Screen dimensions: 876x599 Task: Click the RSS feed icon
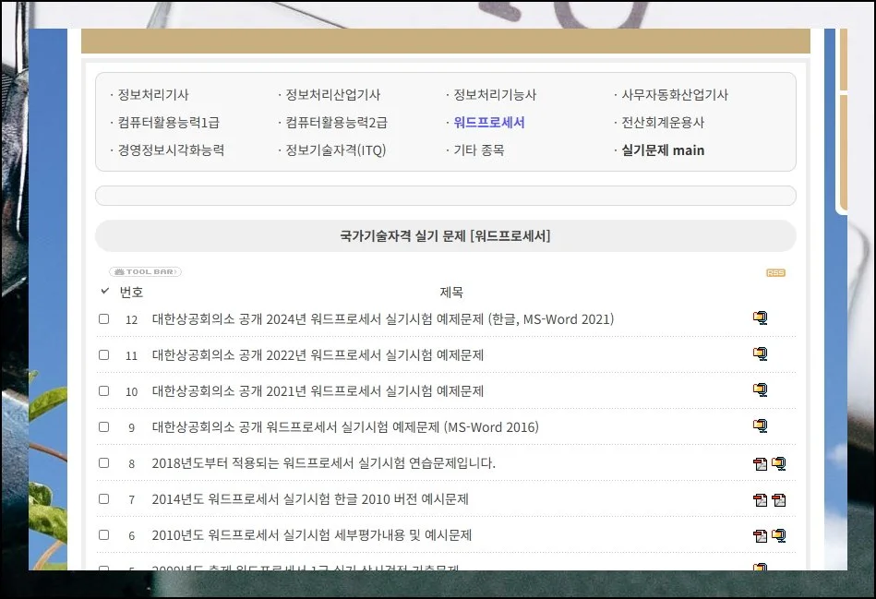tap(775, 273)
